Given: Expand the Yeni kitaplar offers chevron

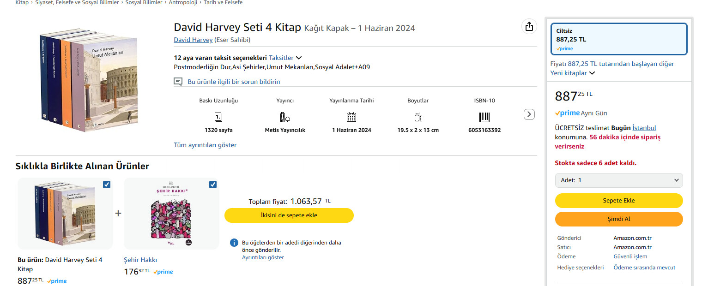Looking at the screenshot, I should [592, 73].
